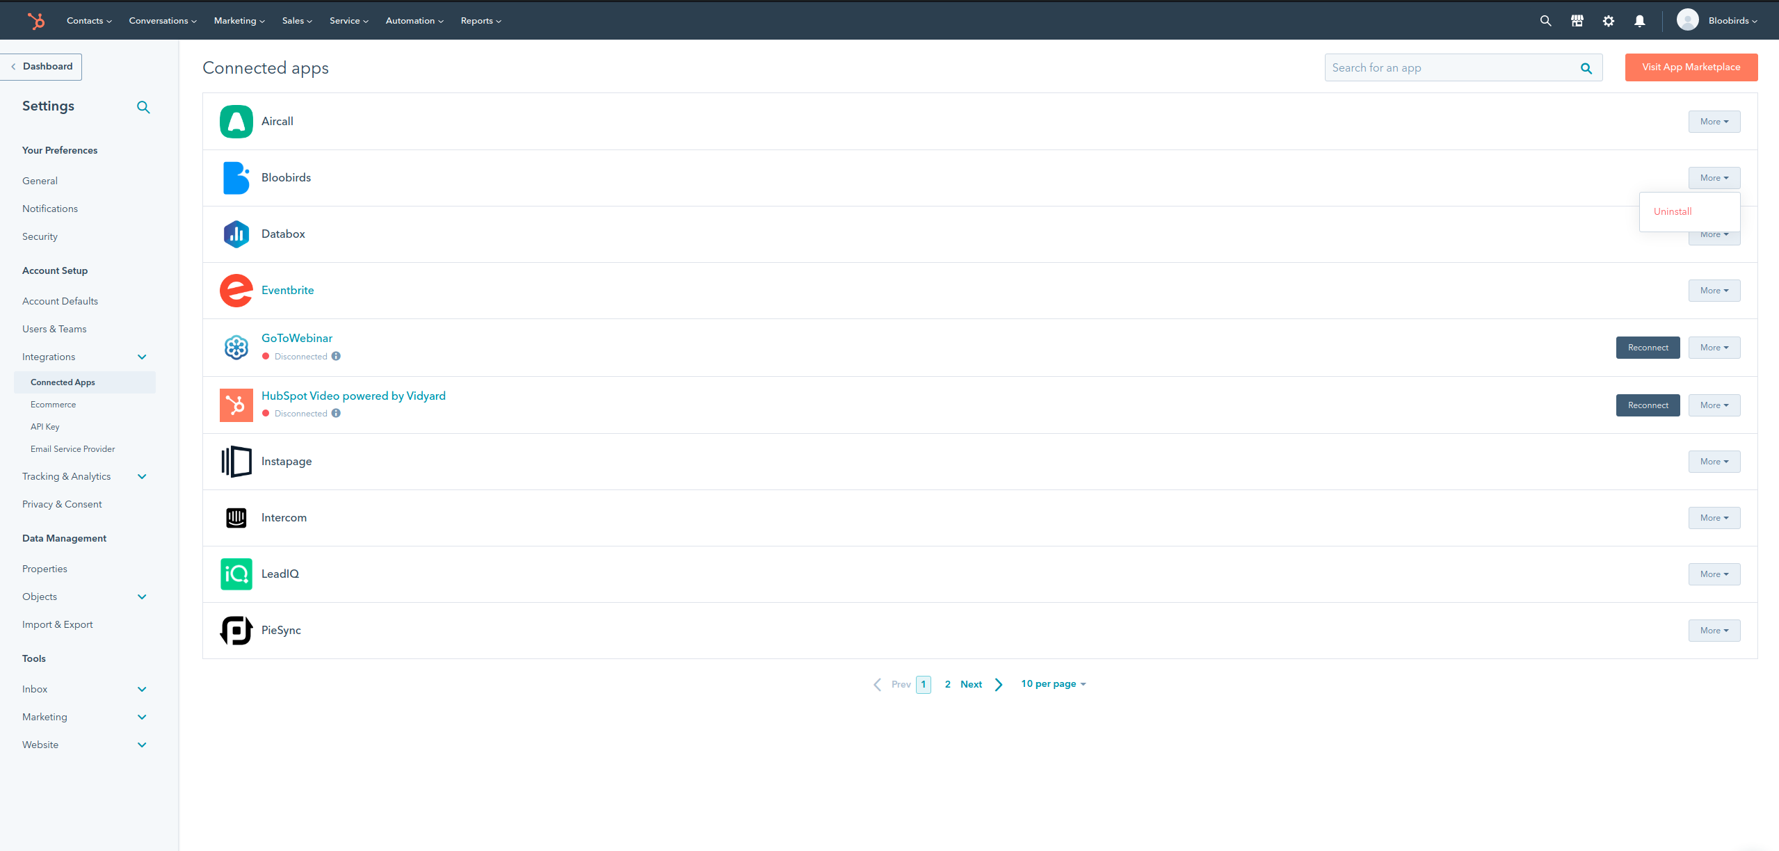
Task: Open the marketplace icon in top bar
Action: click(1577, 21)
